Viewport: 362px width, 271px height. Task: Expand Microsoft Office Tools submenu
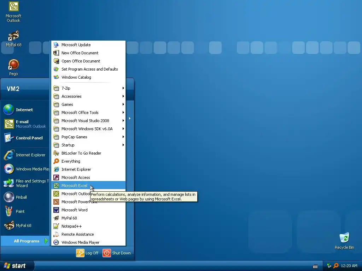tap(89, 113)
